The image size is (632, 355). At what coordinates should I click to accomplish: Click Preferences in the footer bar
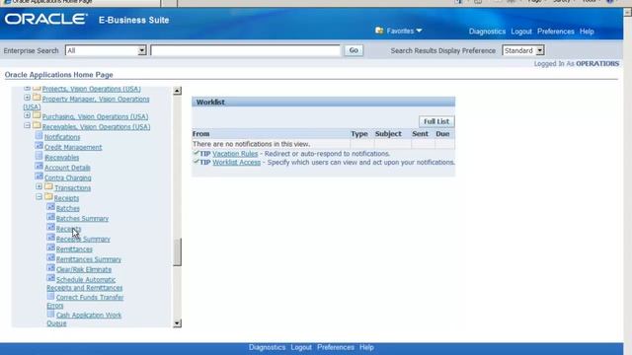click(336, 347)
